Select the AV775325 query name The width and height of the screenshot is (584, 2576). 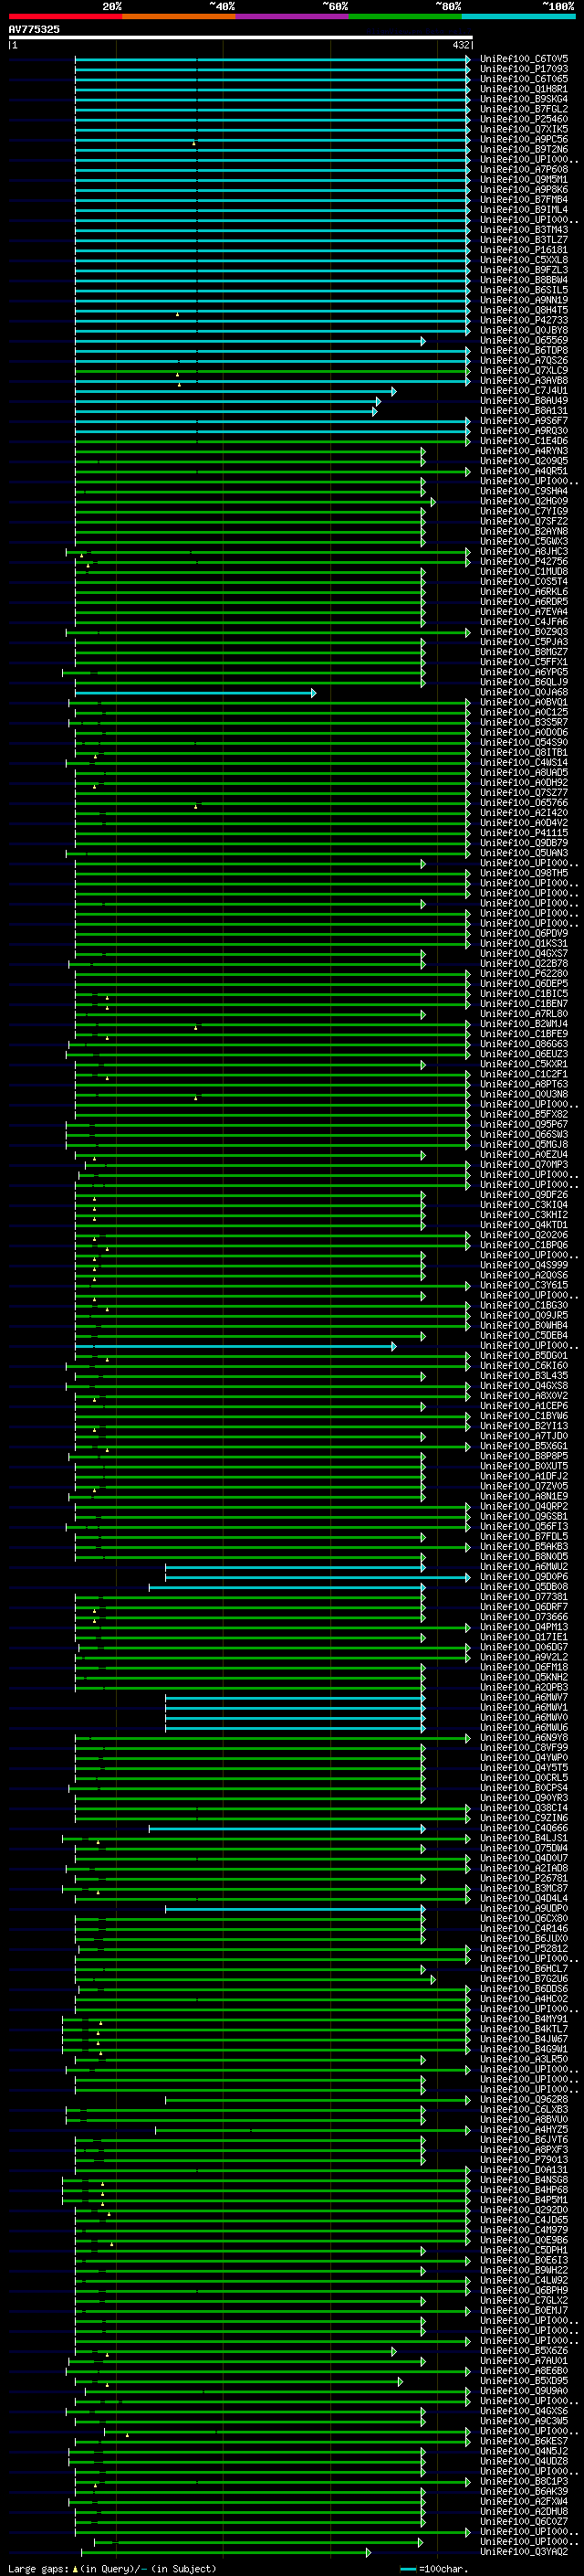(34, 29)
